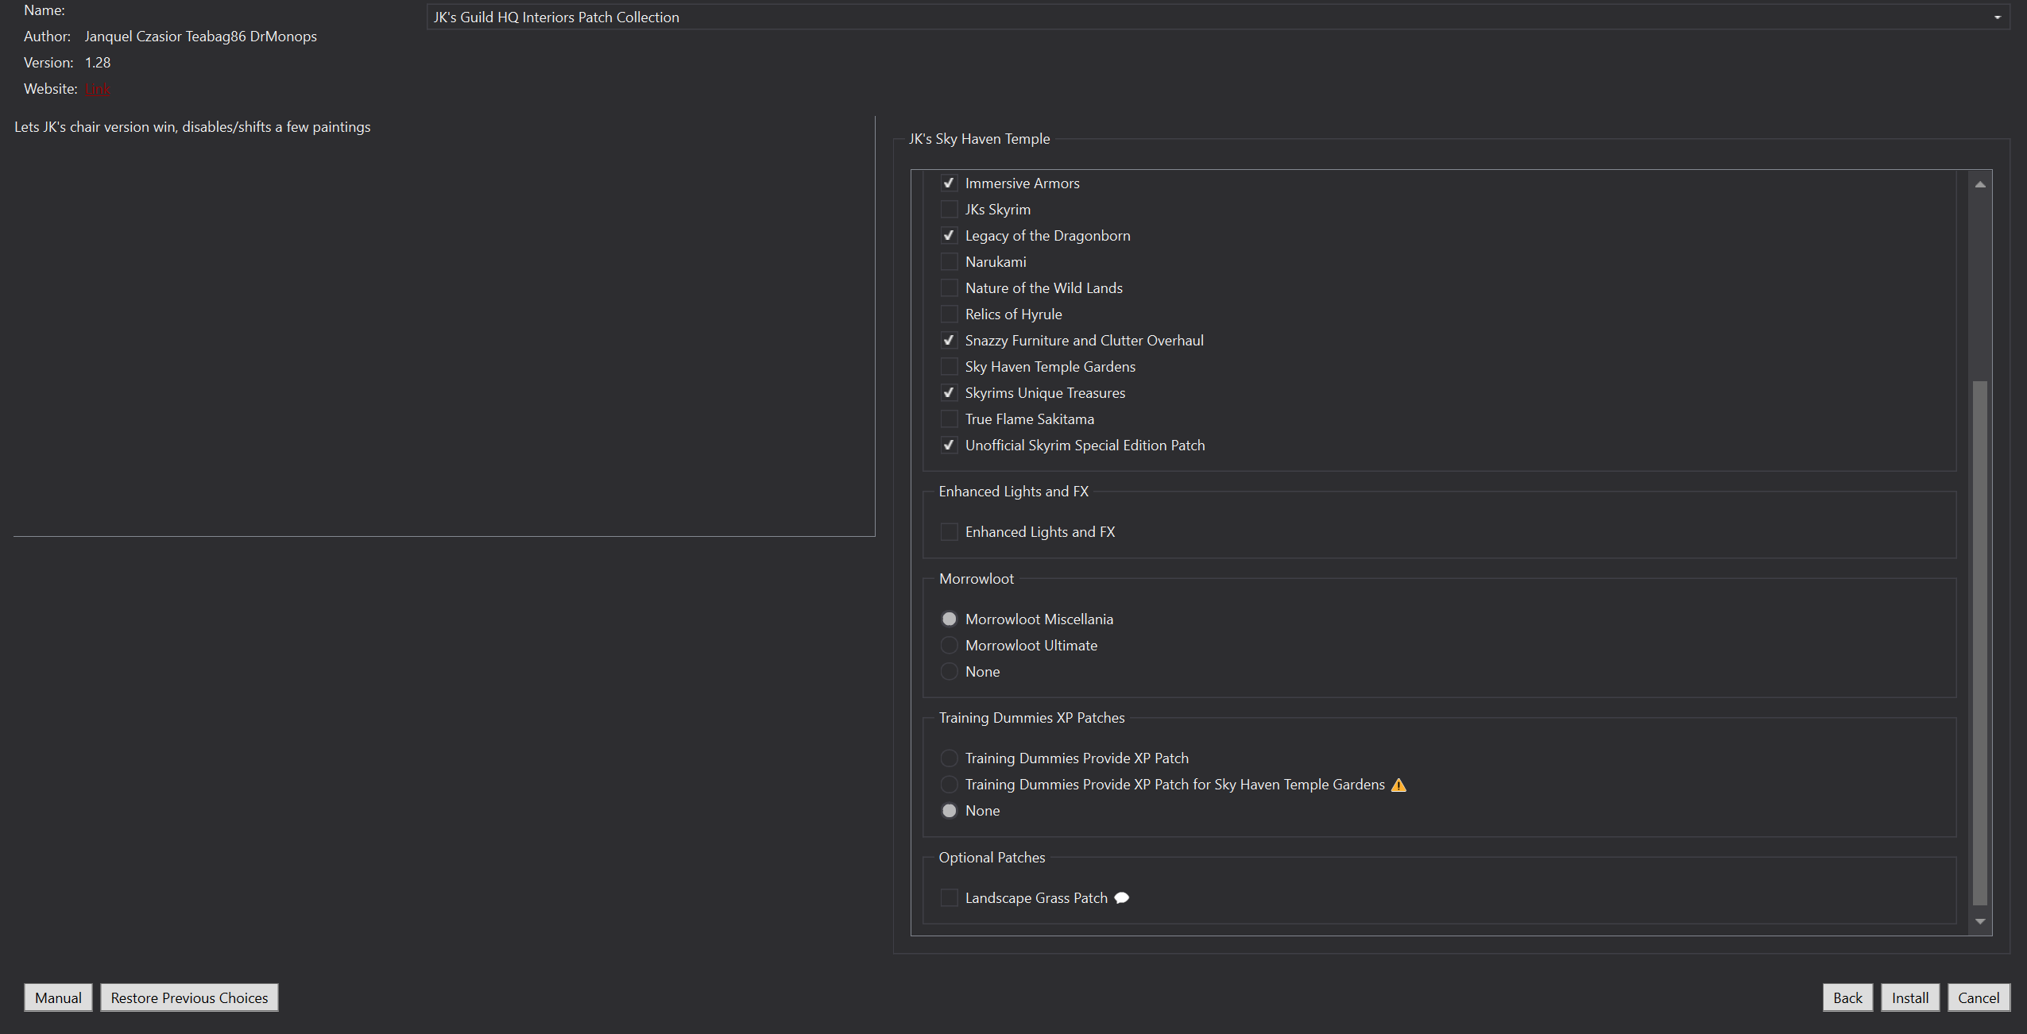Image resolution: width=2027 pixels, height=1034 pixels.
Task: Click the Optional Patches group heading
Action: pyautogui.click(x=992, y=858)
